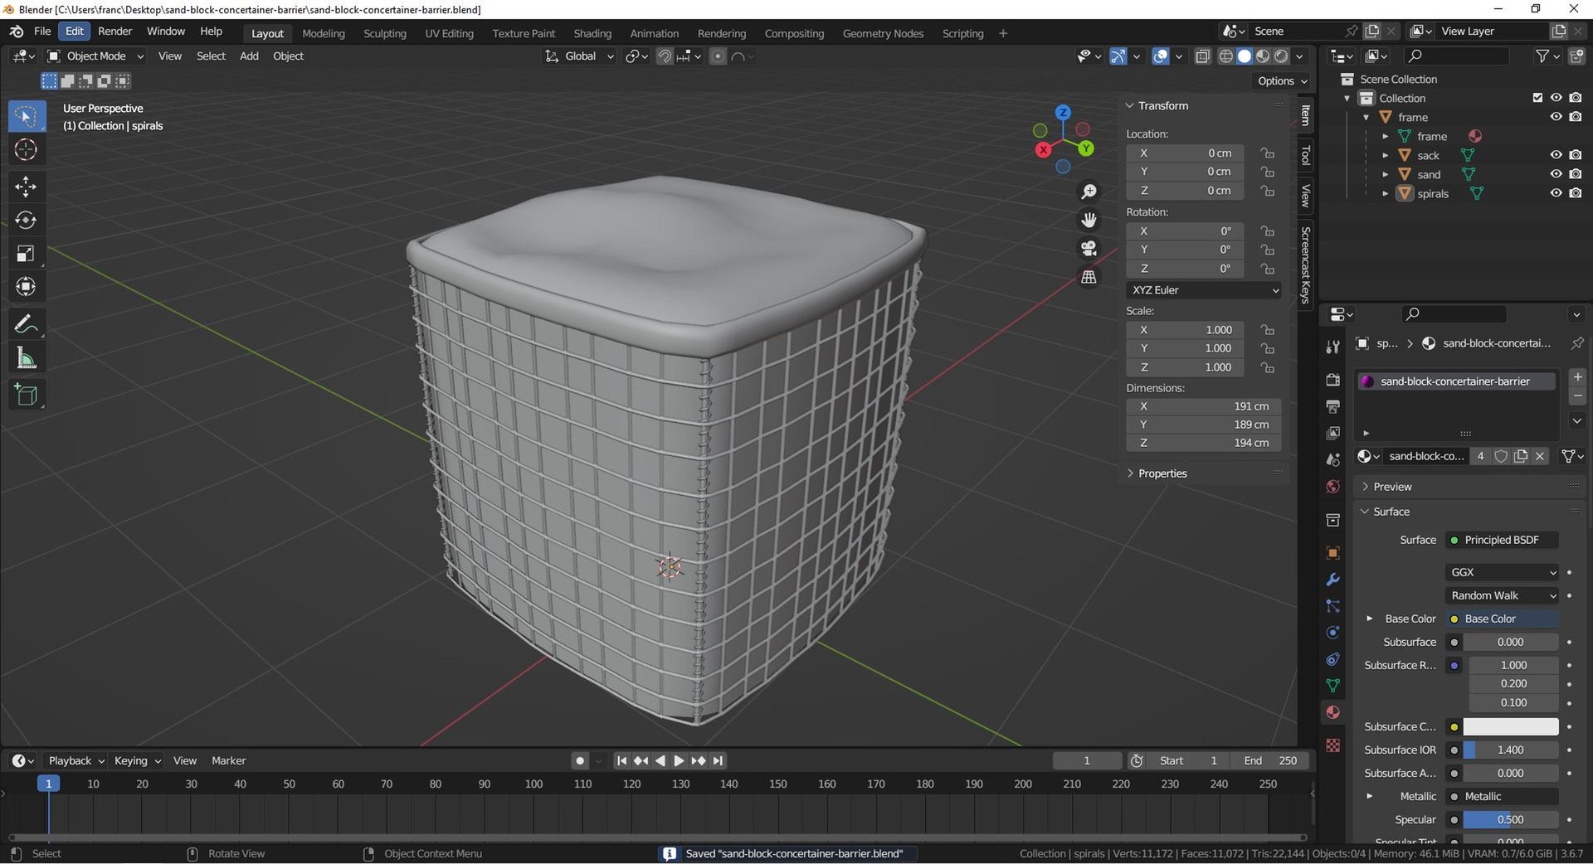
Task: Uncheck the Collection exclude checkbox
Action: point(1537,98)
